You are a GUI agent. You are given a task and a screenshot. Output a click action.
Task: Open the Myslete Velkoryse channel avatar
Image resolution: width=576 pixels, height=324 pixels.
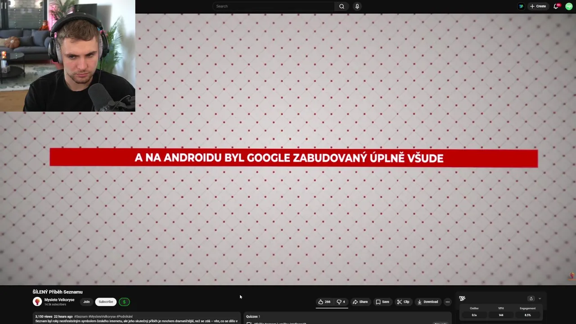click(37, 302)
